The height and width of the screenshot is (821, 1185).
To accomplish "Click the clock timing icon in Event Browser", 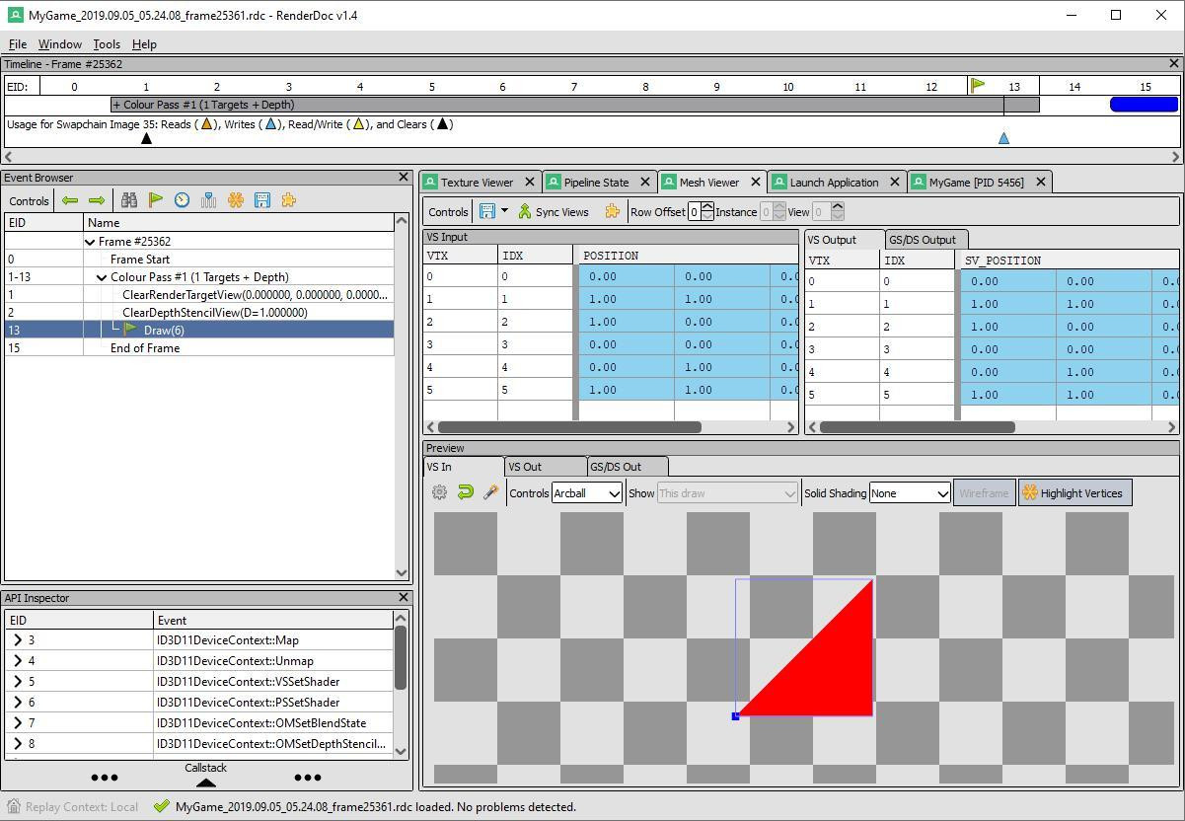I will click(x=183, y=200).
